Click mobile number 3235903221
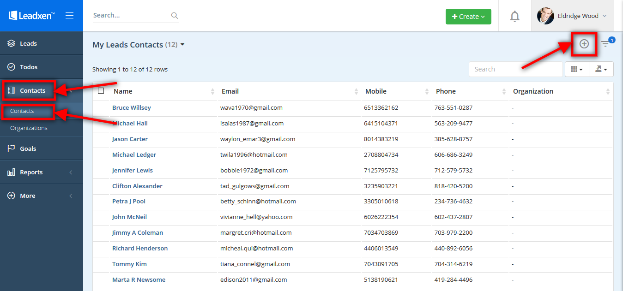The width and height of the screenshot is (623, 291). (x=381, y=186)
